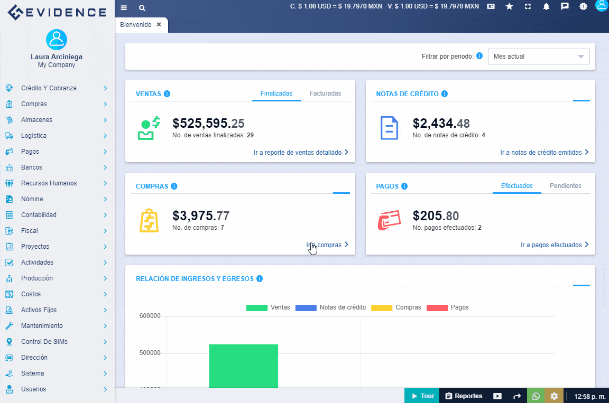Open the chat messages icon
The image size is (609, 403).
coord(565,6)
